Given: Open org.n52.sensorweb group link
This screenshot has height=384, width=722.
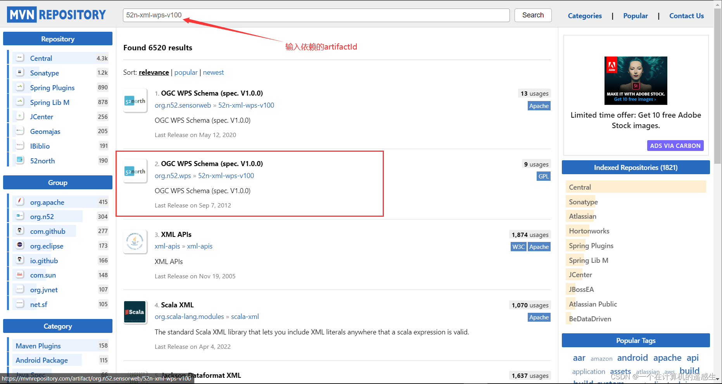Looking at the screenshot, I should 183,105.
